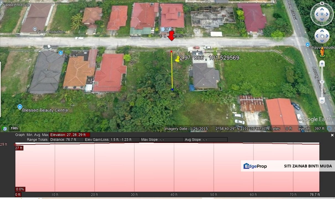Click the streaming status circle in status bar

(329, 129)
